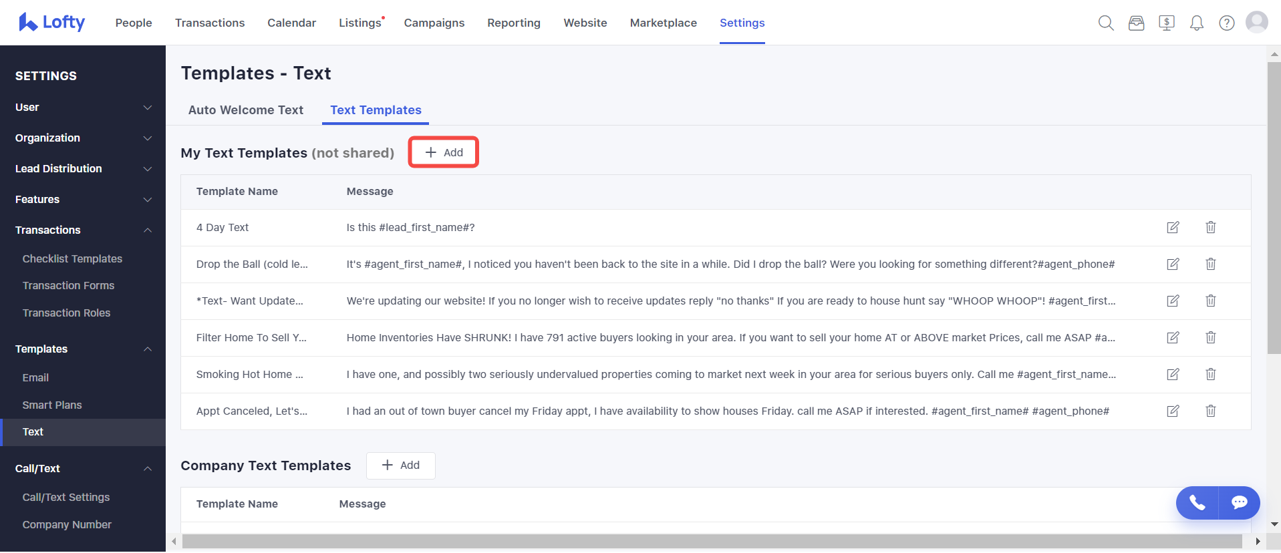Select Text templates in sidebar
Image resolution: width=1281 pixels, height=553 pixels.
83,432
